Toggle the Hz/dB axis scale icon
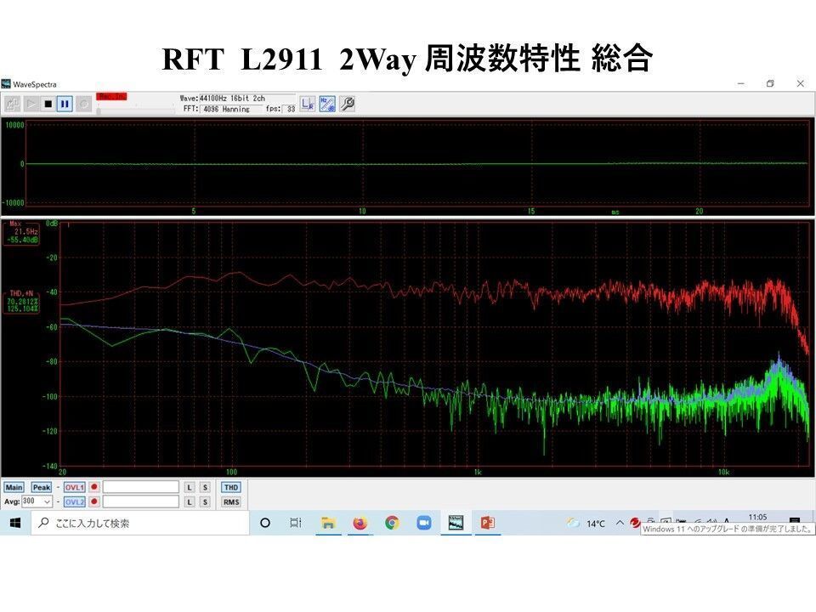Image resolution: width=816 pixels, height=612 pixels. coord(327,104)
